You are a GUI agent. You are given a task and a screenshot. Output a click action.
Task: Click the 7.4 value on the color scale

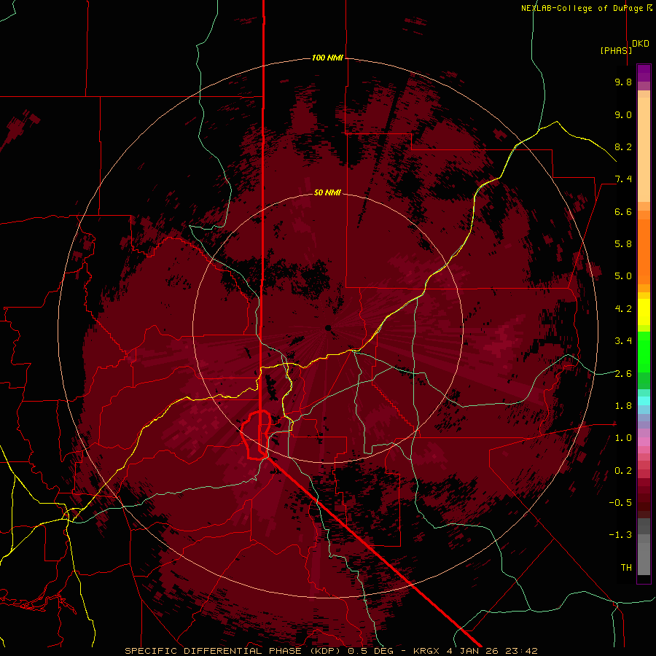click(x=623, y=179)
